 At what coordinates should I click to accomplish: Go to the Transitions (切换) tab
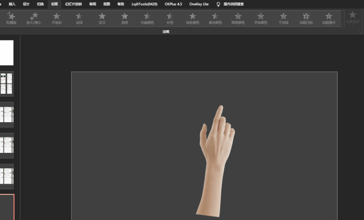point(40,4)
